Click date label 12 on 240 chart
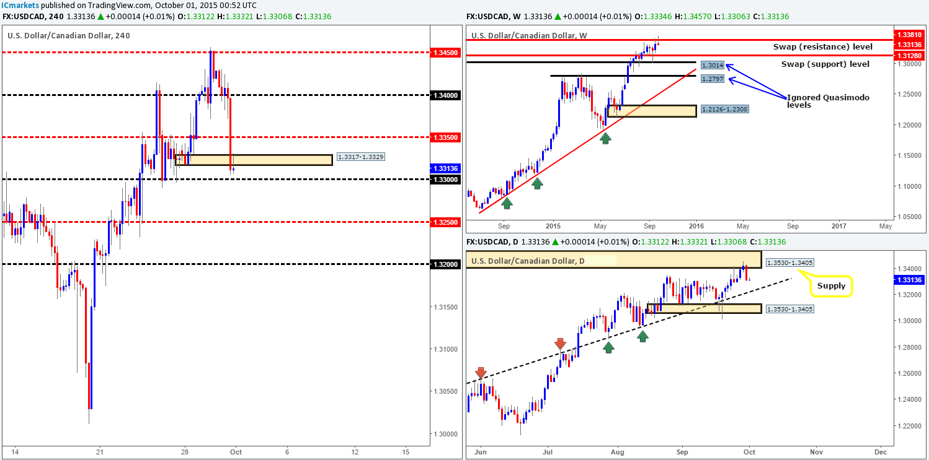Screen dimensions: 929x460 (x=355, y=452)
